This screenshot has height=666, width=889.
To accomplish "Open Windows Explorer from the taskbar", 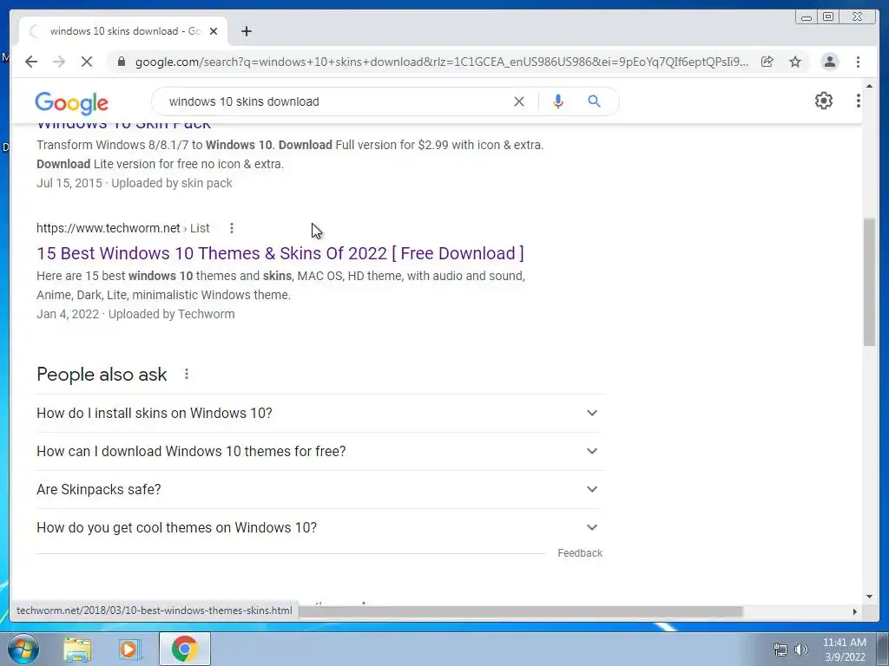I will click(x=77, y=649).
